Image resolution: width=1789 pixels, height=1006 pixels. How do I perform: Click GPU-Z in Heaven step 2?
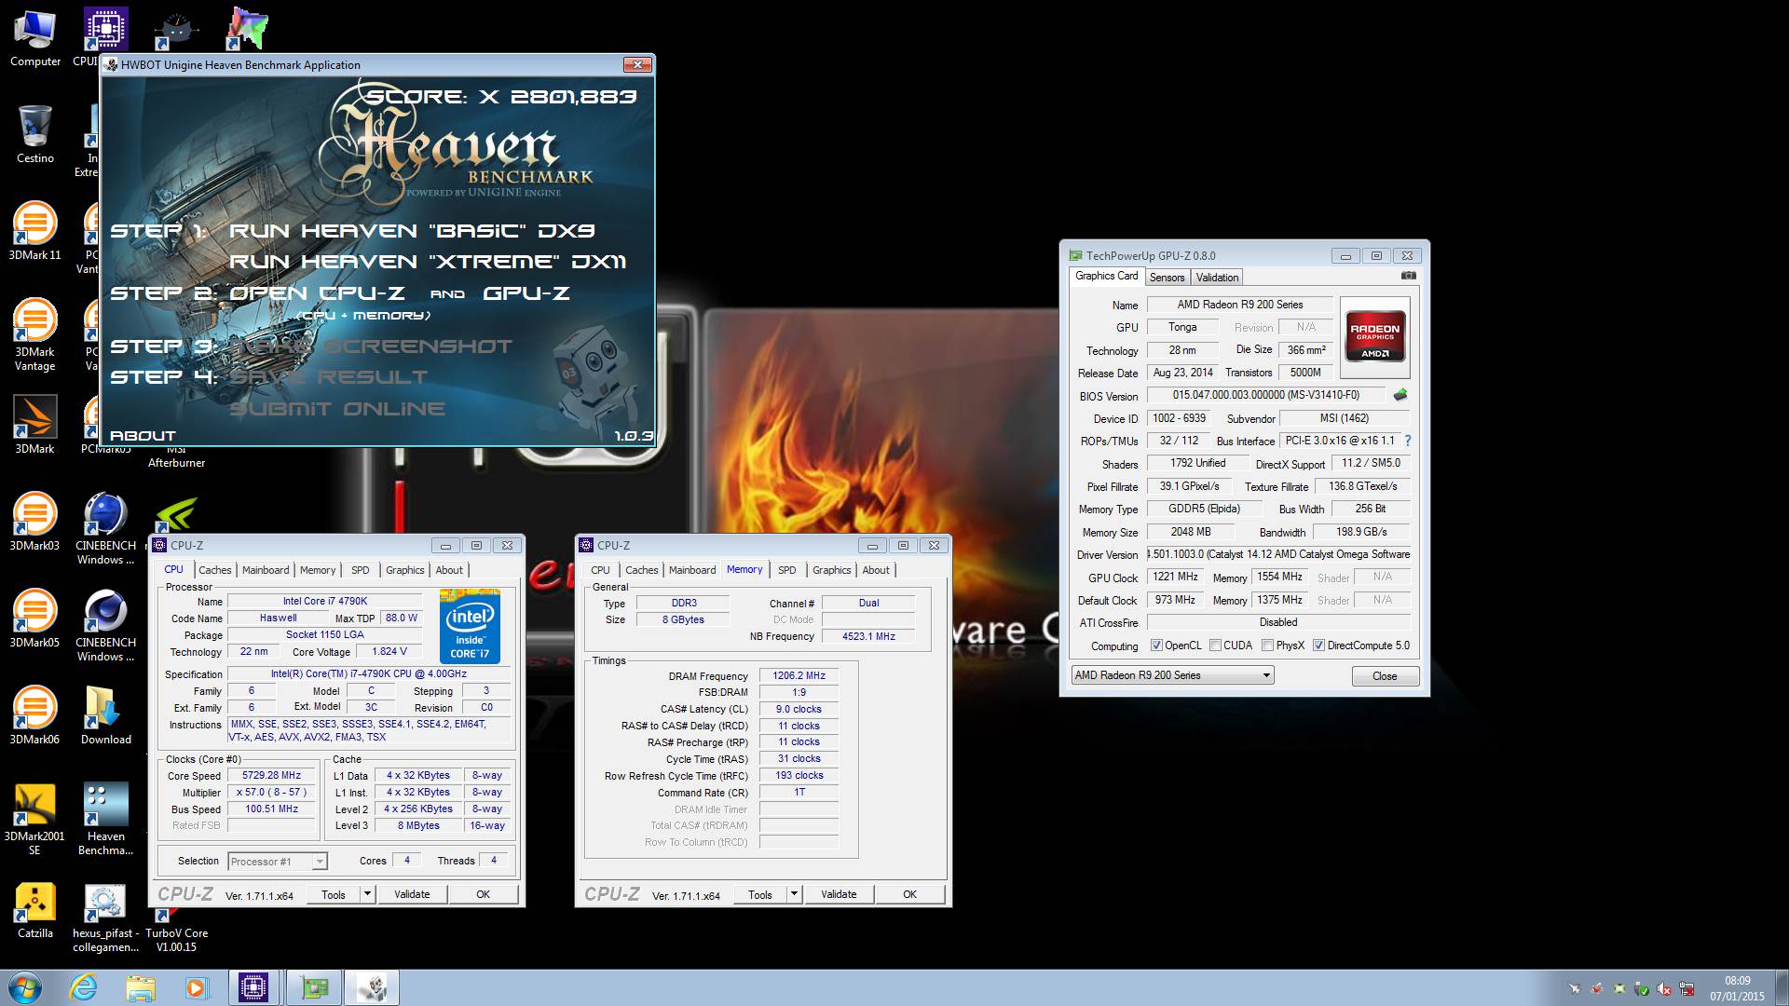[526, 293]
